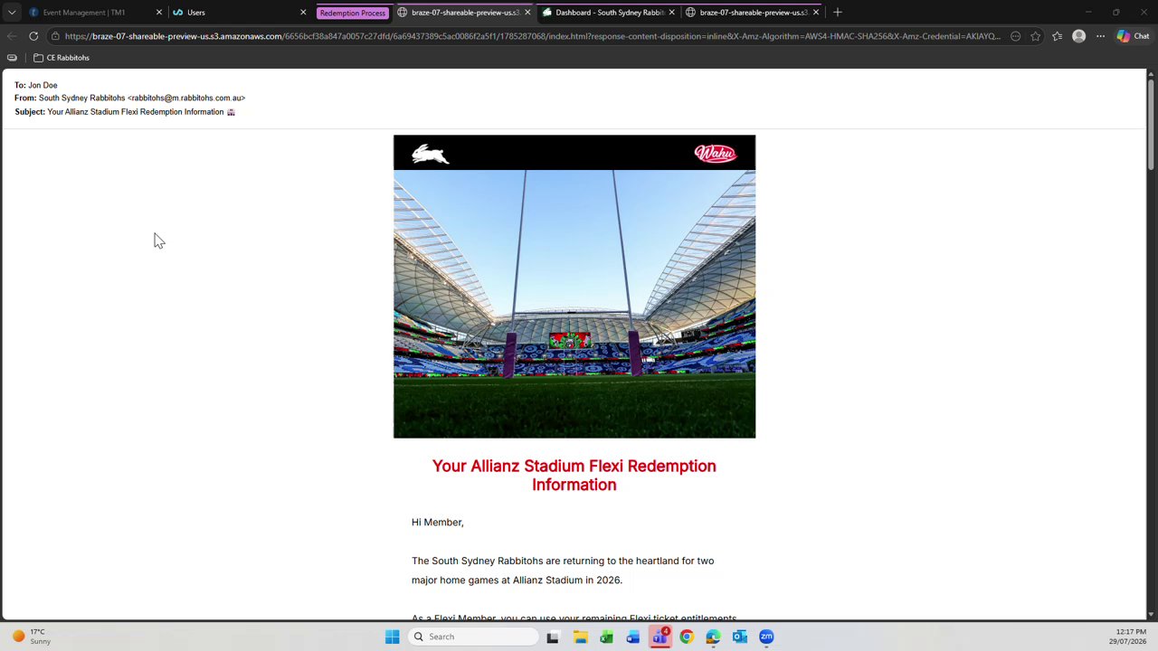Image resolution: width=1158 pixels, height=651 pixels.
Task: Open the blue Outlook app next to Excel on taskbar
Action: click(x=633, y=637)
